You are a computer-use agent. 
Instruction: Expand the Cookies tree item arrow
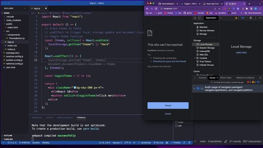point(195,58)
